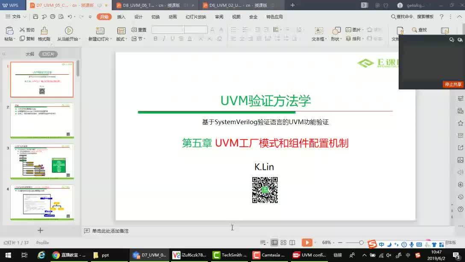Screen dimensions: 465x262
Task: Open the zoom percentage 68% dropdown
Action: coord(334,242)
